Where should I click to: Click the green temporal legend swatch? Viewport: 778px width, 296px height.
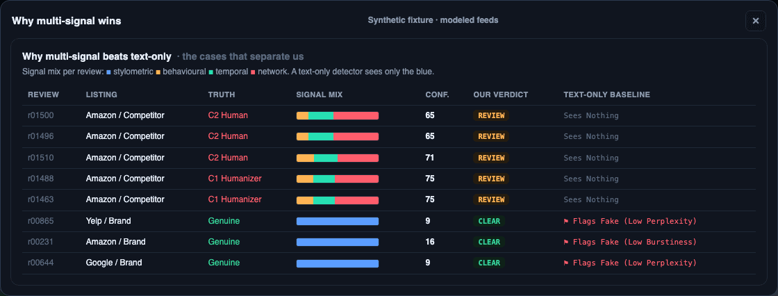[x=211, y=72]
